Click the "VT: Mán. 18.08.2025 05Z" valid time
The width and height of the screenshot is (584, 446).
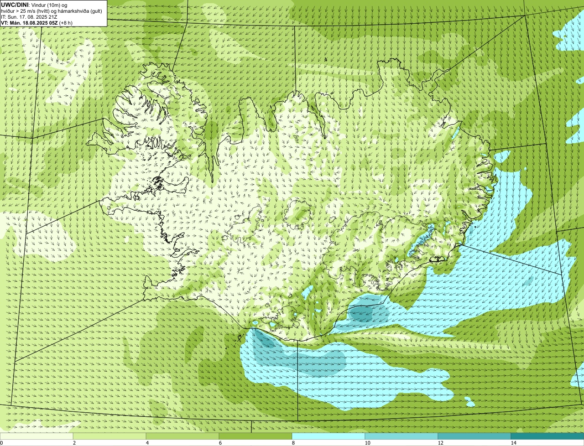coord(30,22)
